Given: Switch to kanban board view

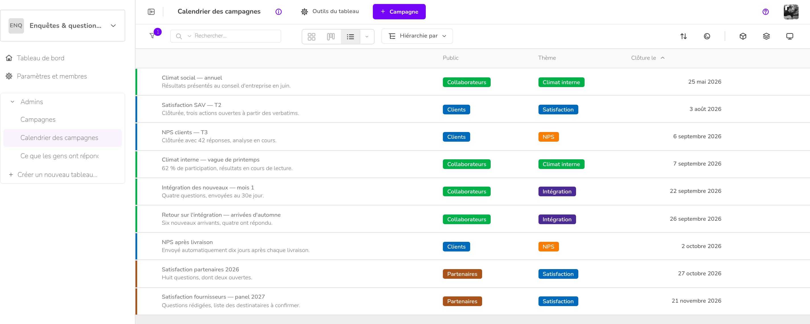Looking at the screenshot, I should [331, 36].
